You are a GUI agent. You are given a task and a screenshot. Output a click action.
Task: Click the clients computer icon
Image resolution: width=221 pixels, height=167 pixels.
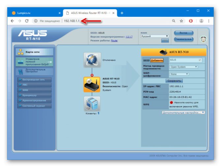pos(92,104)
